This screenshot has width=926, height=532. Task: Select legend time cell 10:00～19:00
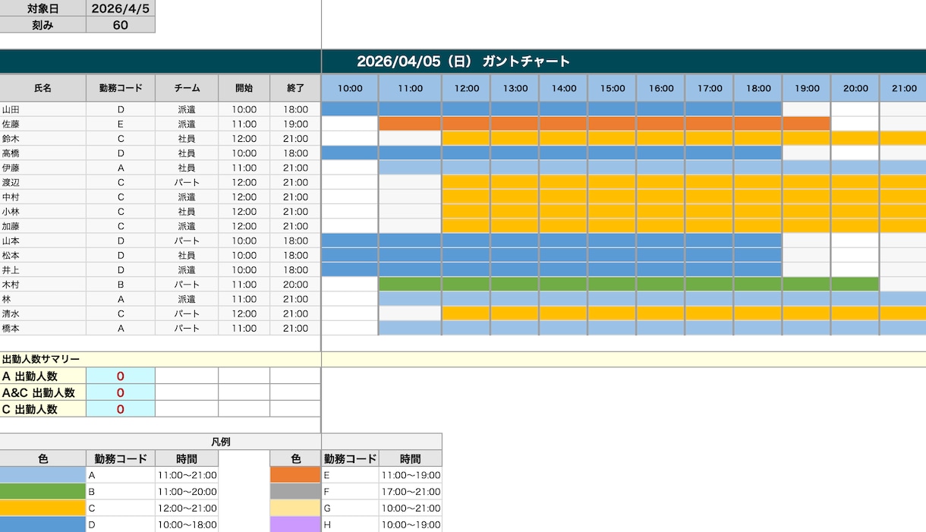click(411, 524)
